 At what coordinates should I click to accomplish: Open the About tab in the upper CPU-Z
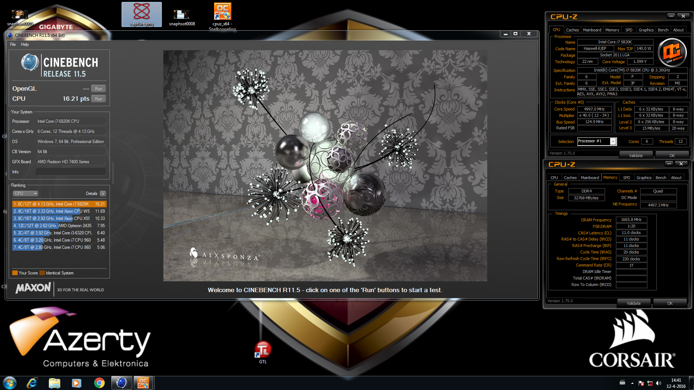[x=678, y=30]
